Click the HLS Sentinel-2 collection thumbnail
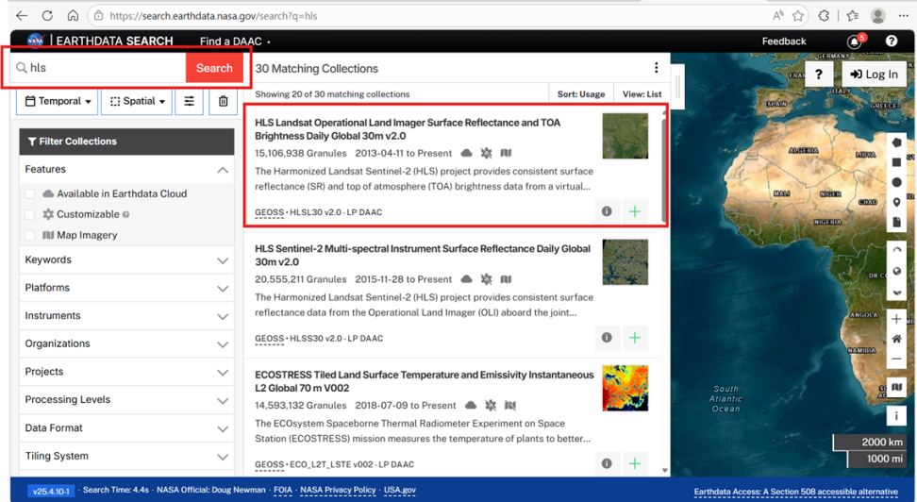This screenshot has width=917, height=502. point(625,262)
